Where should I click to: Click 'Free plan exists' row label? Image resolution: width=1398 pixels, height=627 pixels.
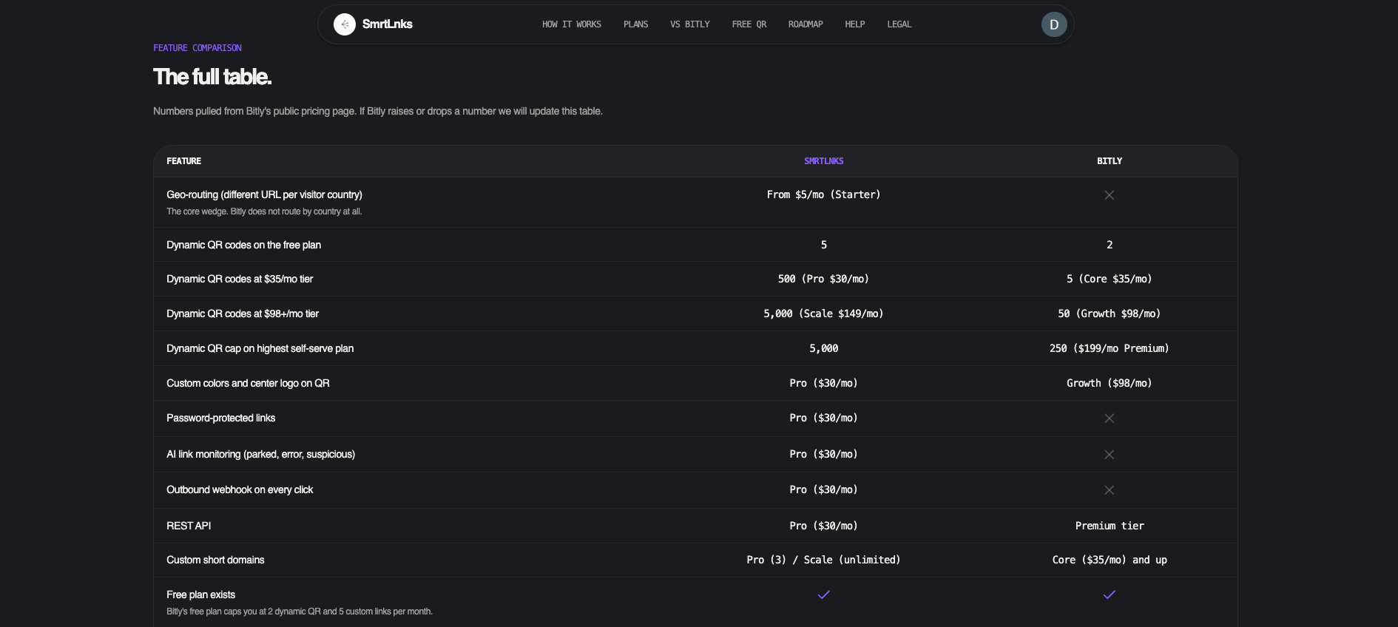pyautogui.click(x=200, y=594)
